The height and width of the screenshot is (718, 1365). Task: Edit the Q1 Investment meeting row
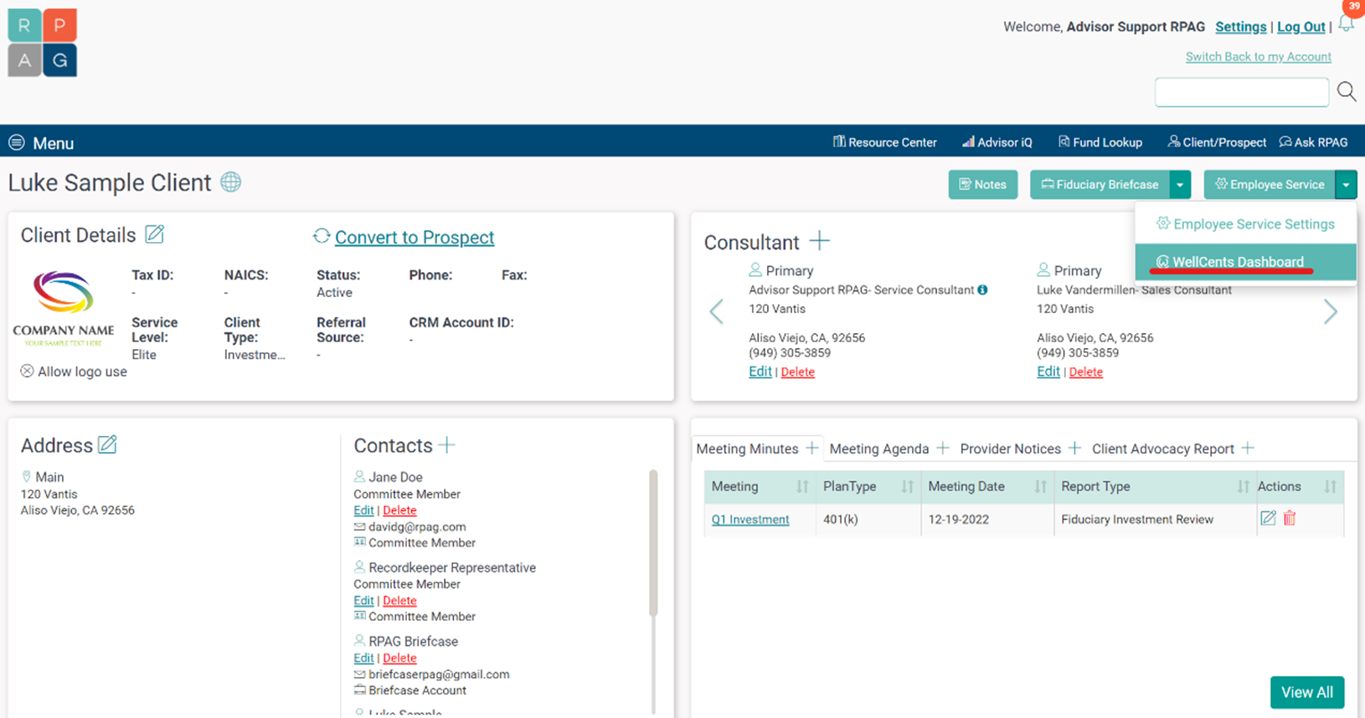(1268, 518)
